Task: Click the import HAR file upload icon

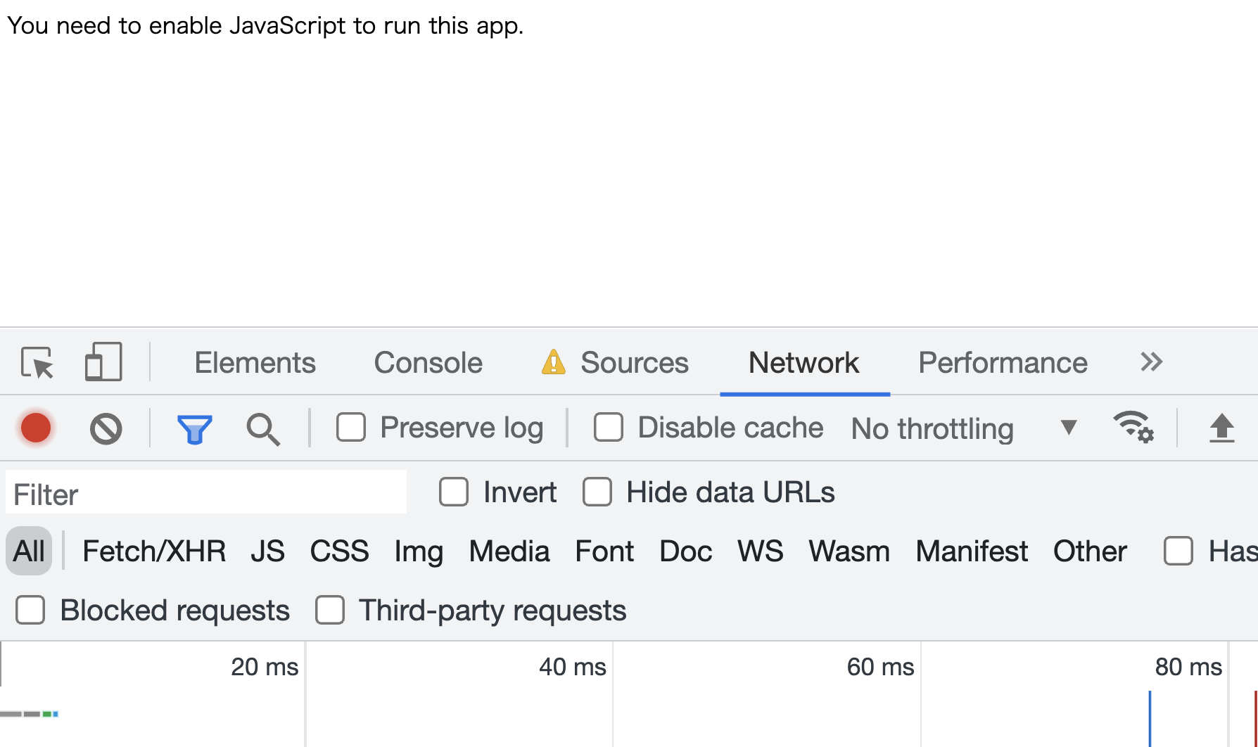Action: 1221,428
